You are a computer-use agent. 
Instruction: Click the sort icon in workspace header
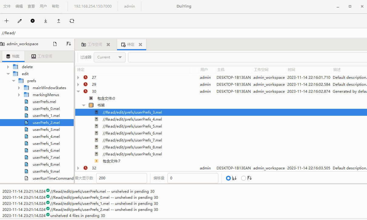[x=69, y=44]
